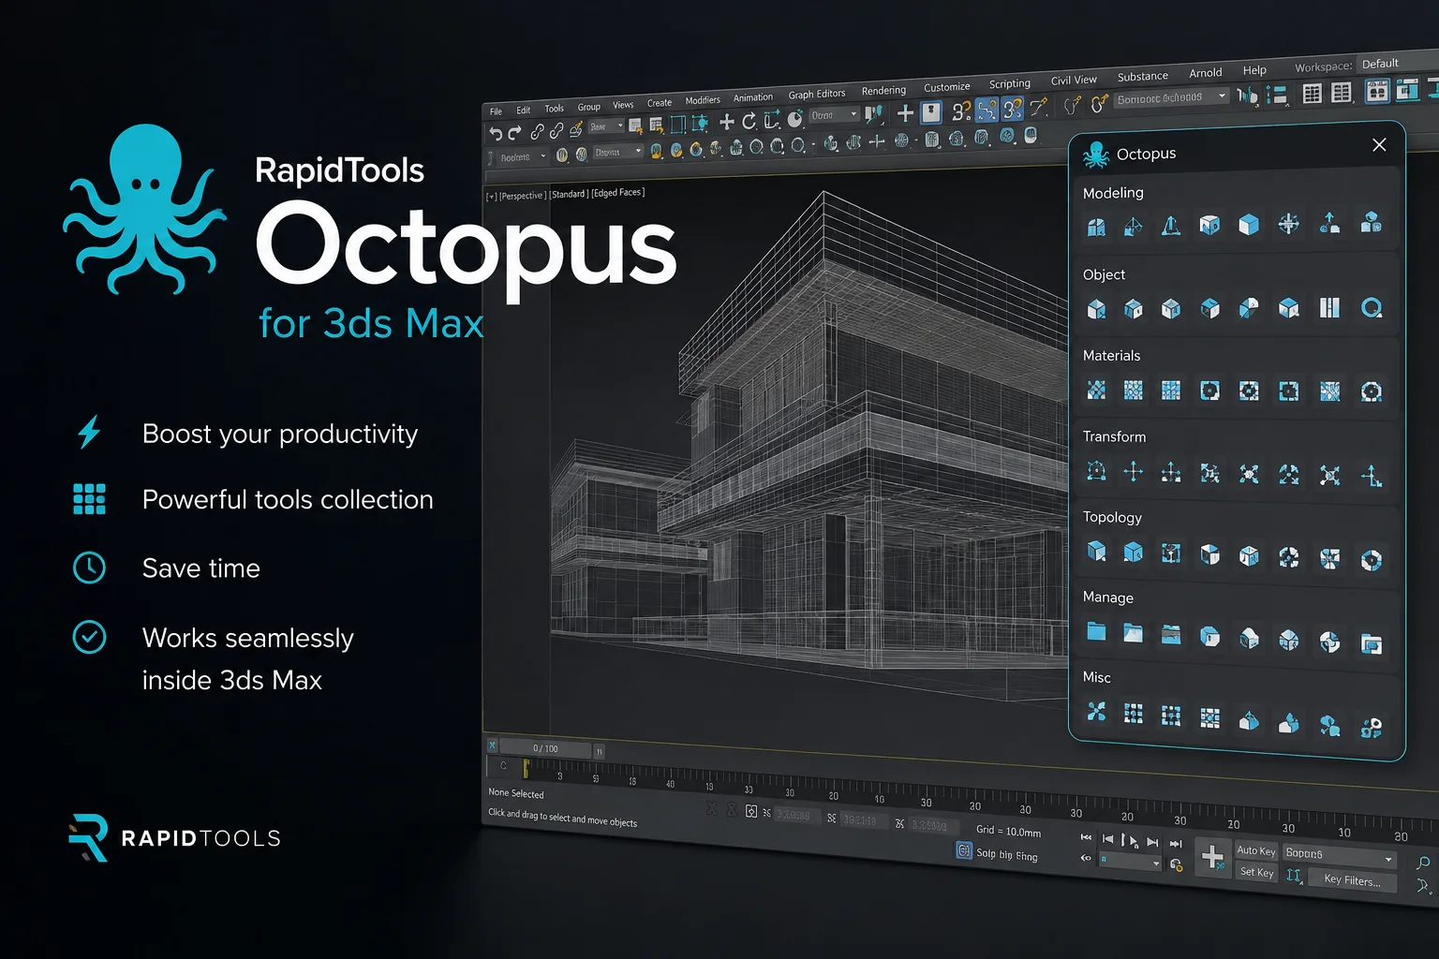Click the last circular icon in Materials row
The image size is (1439, 959).
click(1372, 391)
